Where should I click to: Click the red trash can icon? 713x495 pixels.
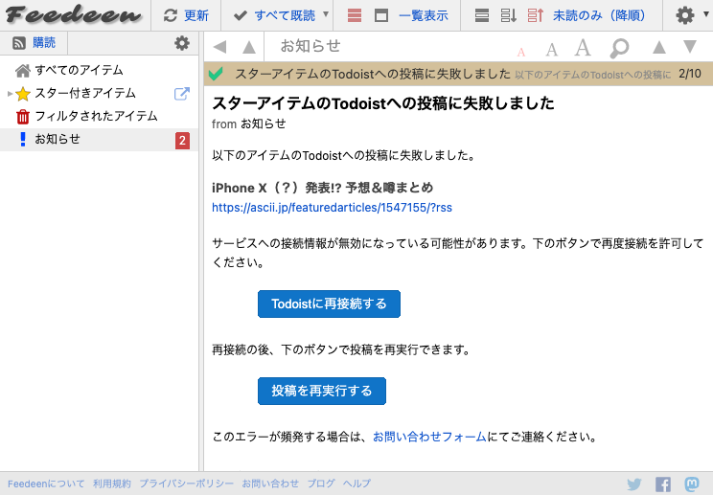click(23, 117)
